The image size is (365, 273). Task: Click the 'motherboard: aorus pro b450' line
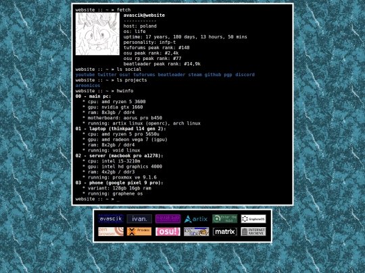click(122, 118)
